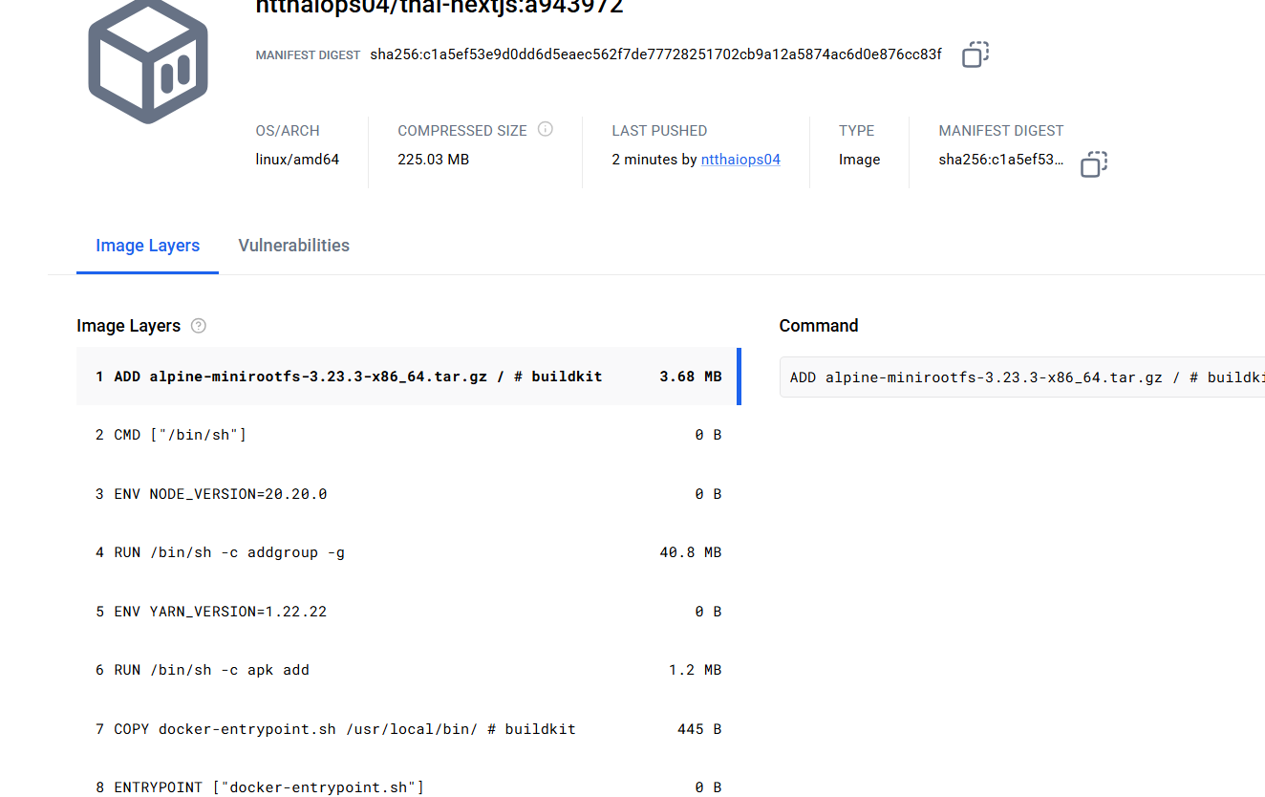This screenshot has width=1265, height=797.
Task: Copy the full manifest digest at top
Action: tap(975, 54)
